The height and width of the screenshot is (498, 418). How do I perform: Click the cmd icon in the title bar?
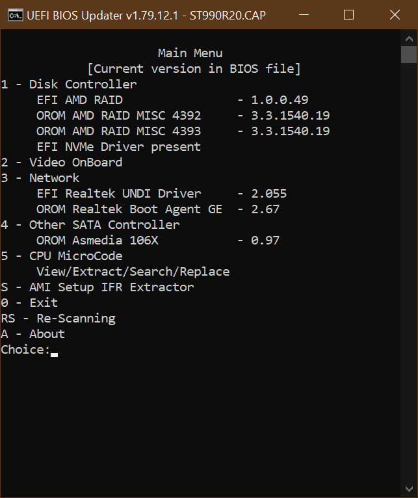click(14, 14)
